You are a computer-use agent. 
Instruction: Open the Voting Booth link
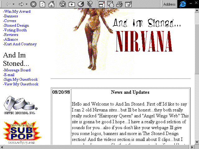(x=16, y=30)
